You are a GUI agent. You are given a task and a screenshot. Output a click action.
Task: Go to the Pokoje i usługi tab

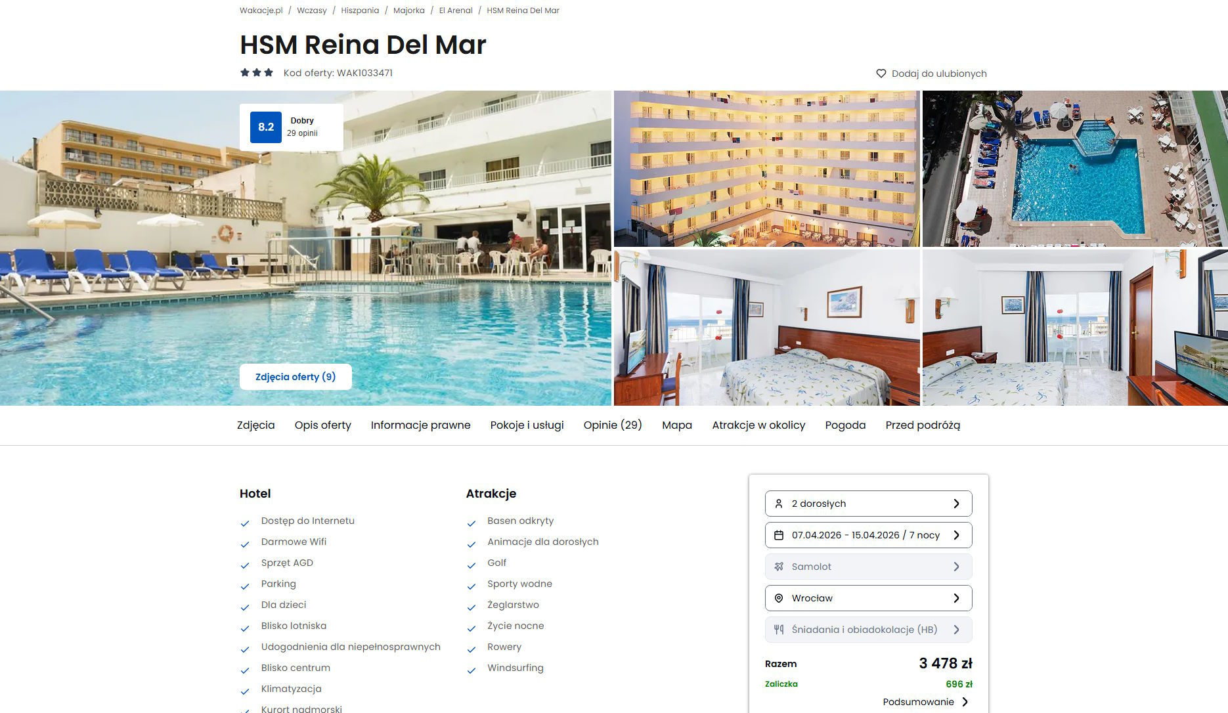(x=527, y=425)
